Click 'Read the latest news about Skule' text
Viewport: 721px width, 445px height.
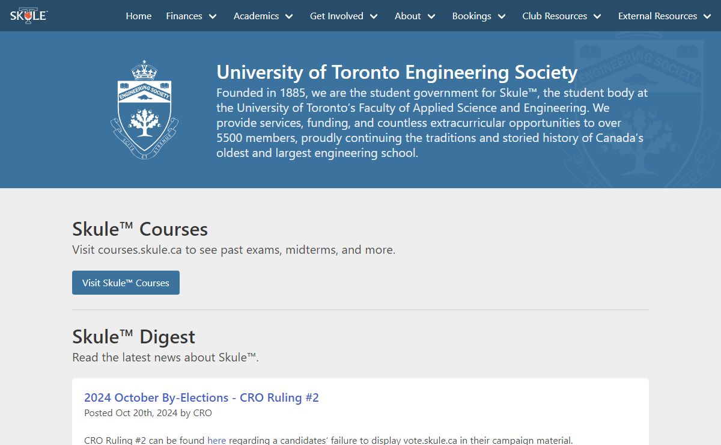pos(165,357)
